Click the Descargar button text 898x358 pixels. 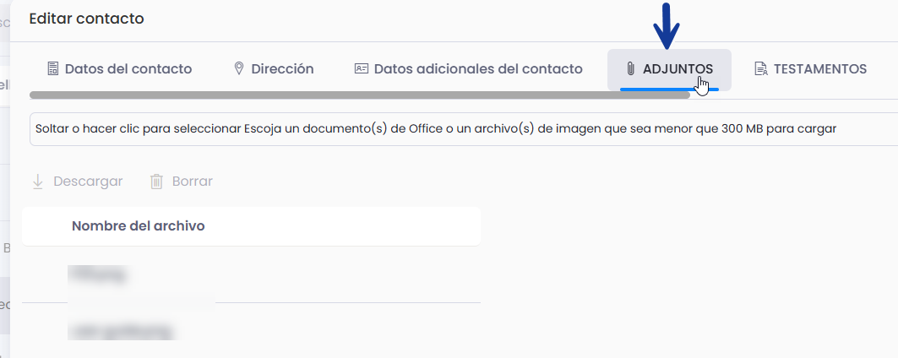click(x=88, y=182)
